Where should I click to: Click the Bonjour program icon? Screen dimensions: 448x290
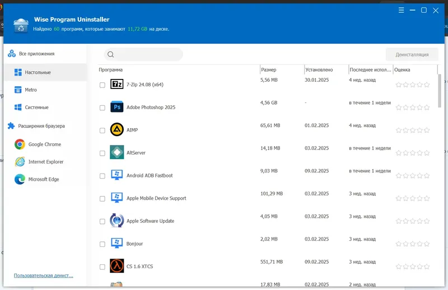[x=117, y=243]
